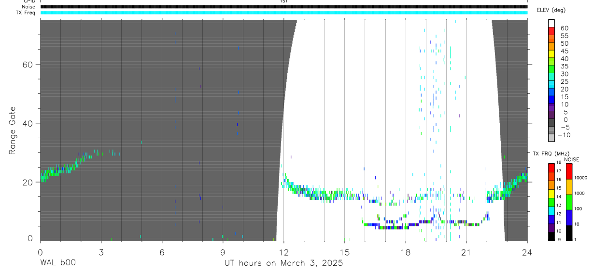Click the hour 21 tick label on time axis
This screenshot has width=593, height=273.
click(x=466, y=252)
